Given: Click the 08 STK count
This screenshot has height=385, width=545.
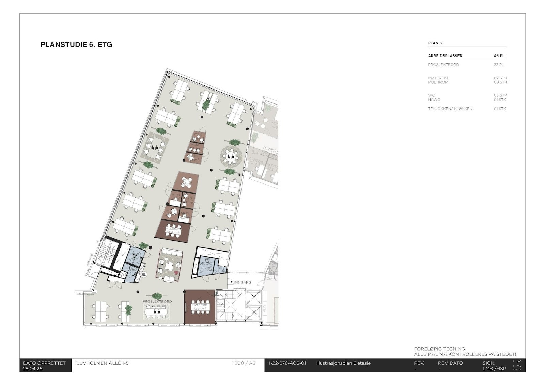Looking at the screenshot, I should [500, 82].
